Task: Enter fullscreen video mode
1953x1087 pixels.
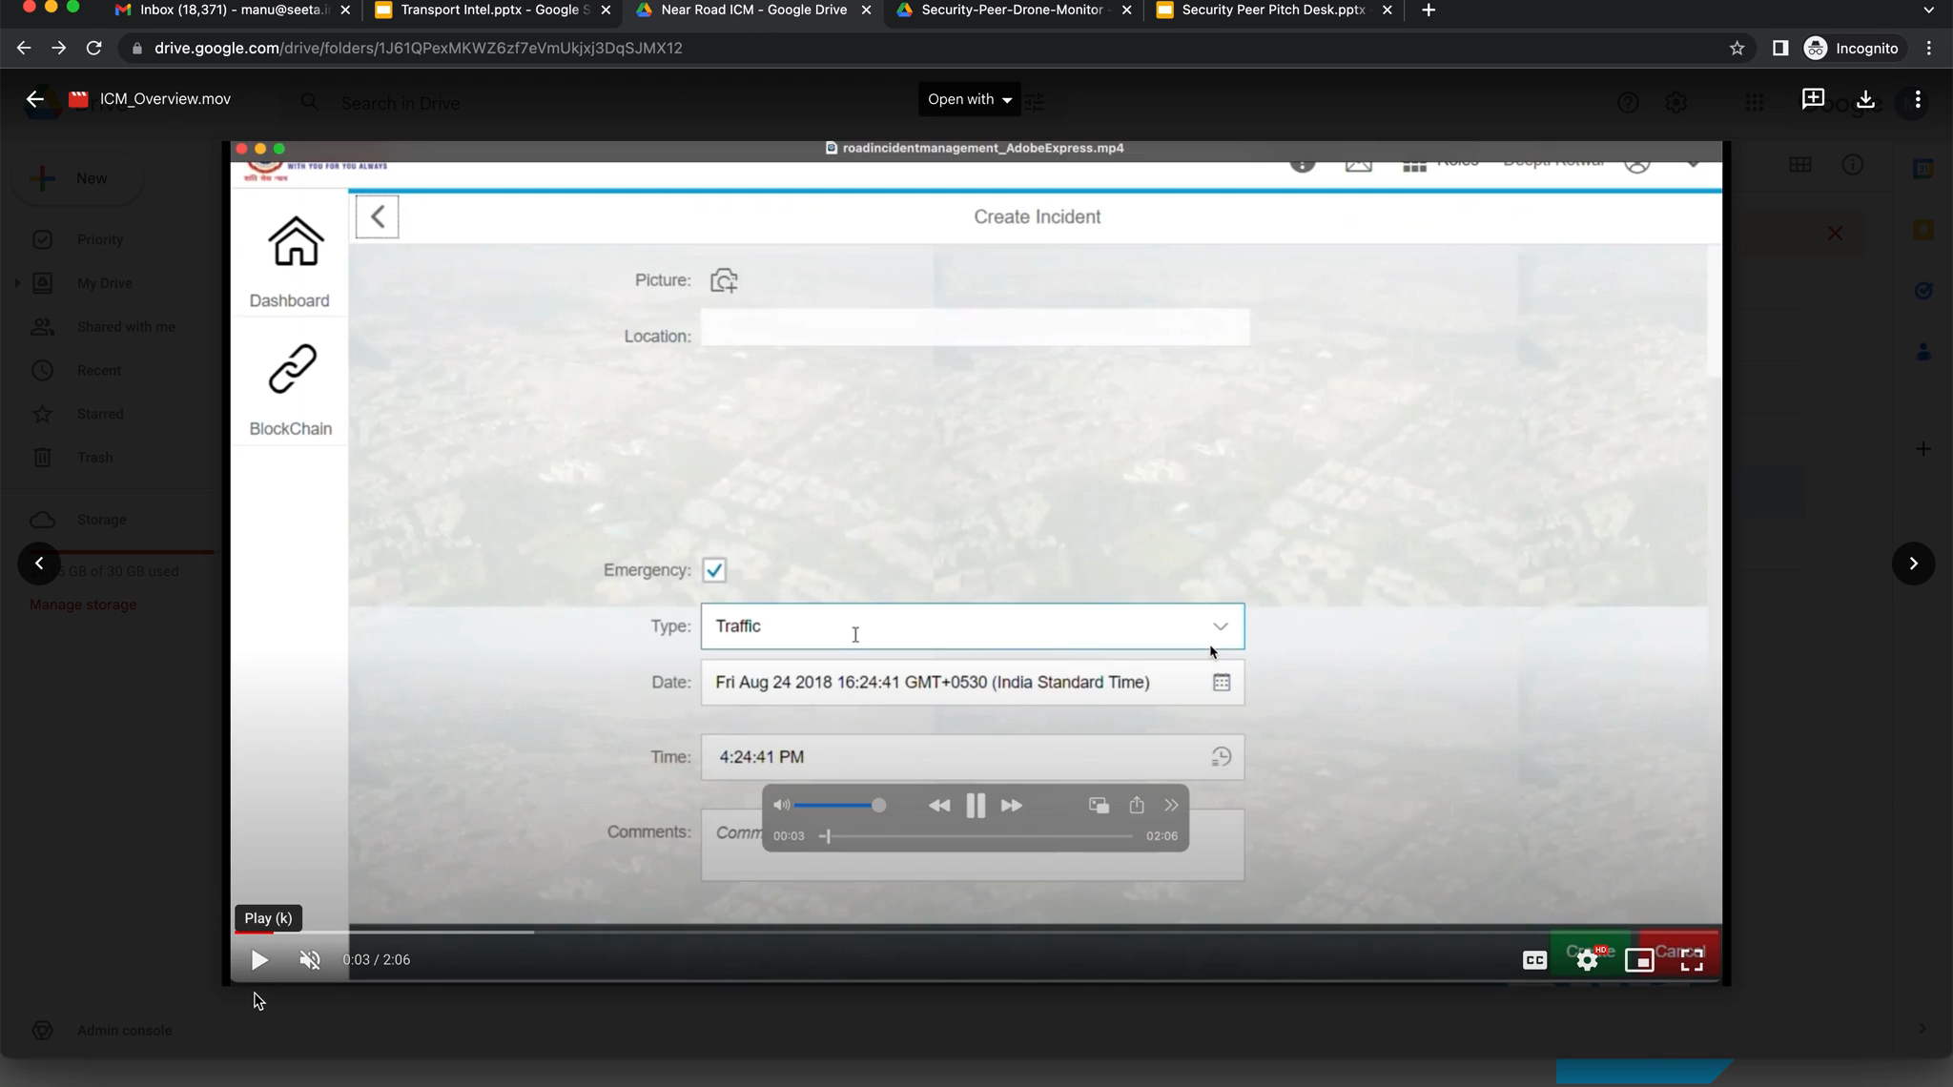Action: (x=1692, y=960)
